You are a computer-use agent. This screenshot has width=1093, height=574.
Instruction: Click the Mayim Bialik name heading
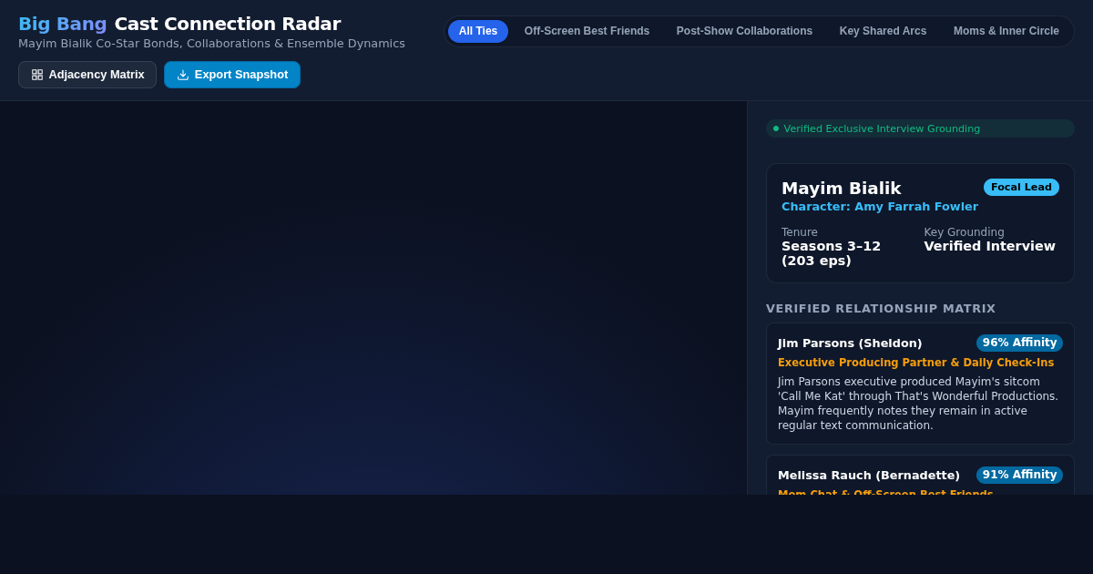pyautogui.click(x=842, y=188)
